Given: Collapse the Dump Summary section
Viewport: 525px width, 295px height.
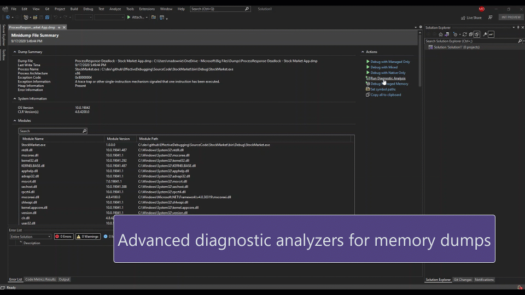Looking at the screenshot, I should (x=15, y=52).
